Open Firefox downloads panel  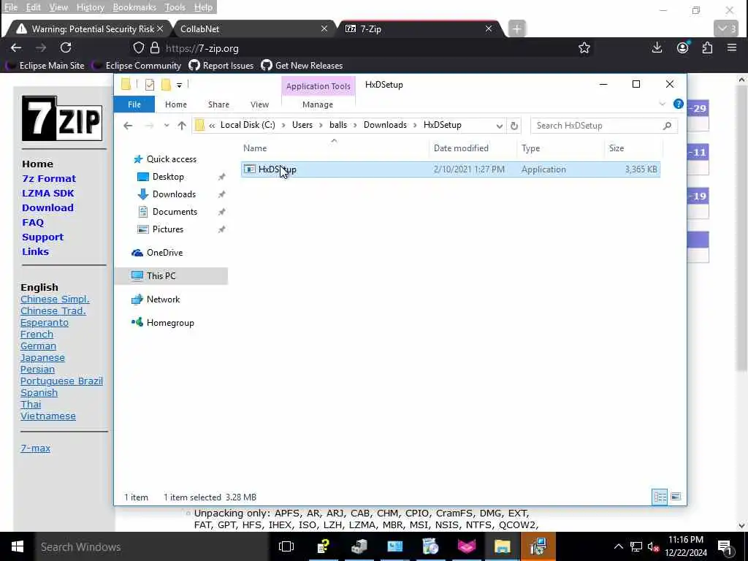point(657,47)
